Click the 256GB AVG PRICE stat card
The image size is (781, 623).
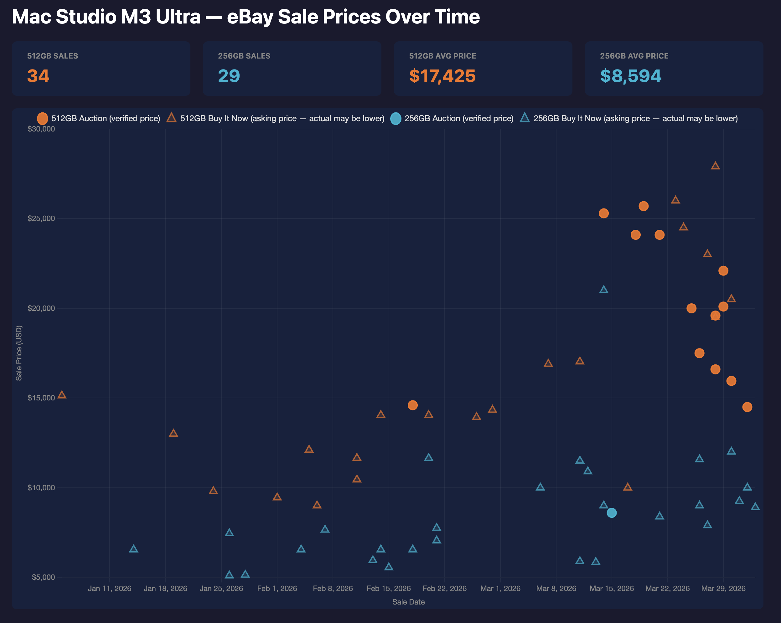tap(674, 69)
